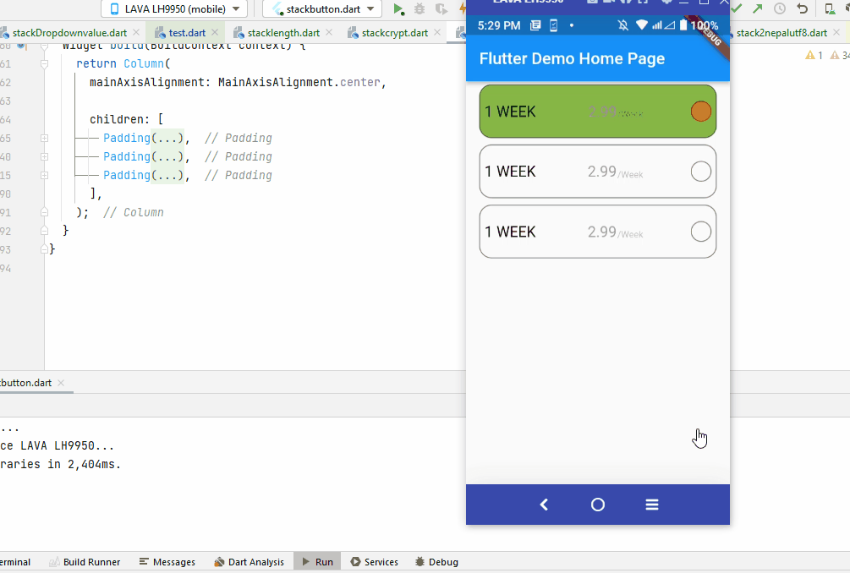Open the Build Runner tool window
The width and height of the screenshot is (850, 573).
pos(85,562)
